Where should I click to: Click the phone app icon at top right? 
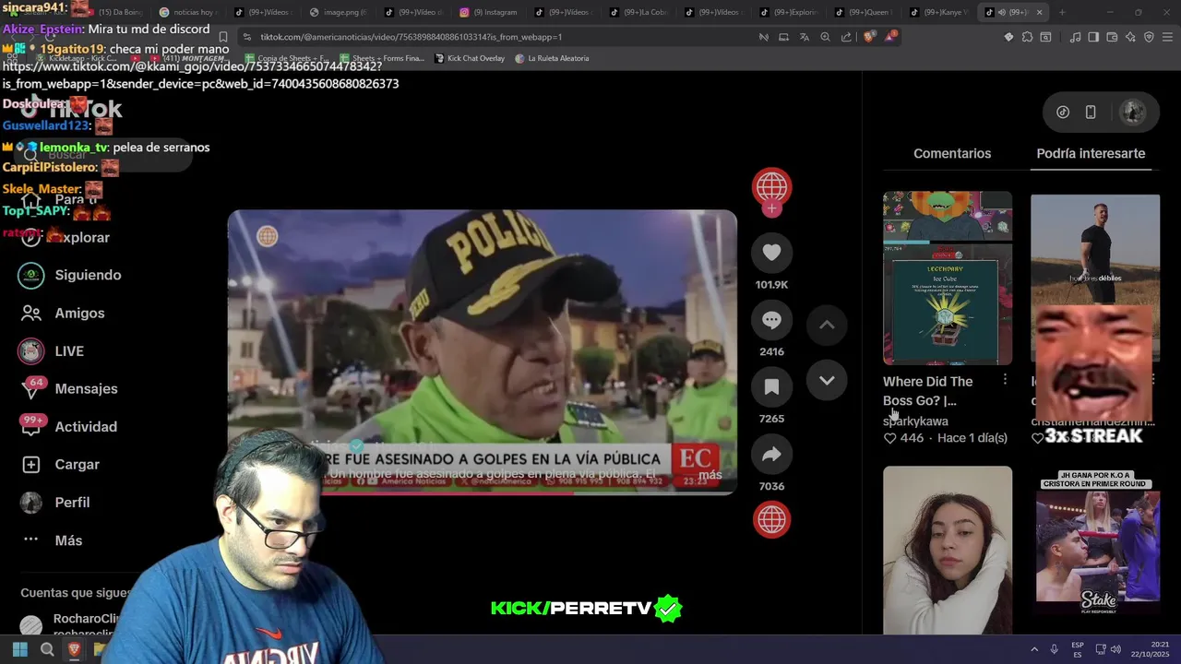click(x=1091, y=112)
